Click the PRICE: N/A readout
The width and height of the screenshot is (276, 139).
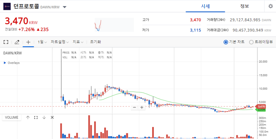pos(69,53)
